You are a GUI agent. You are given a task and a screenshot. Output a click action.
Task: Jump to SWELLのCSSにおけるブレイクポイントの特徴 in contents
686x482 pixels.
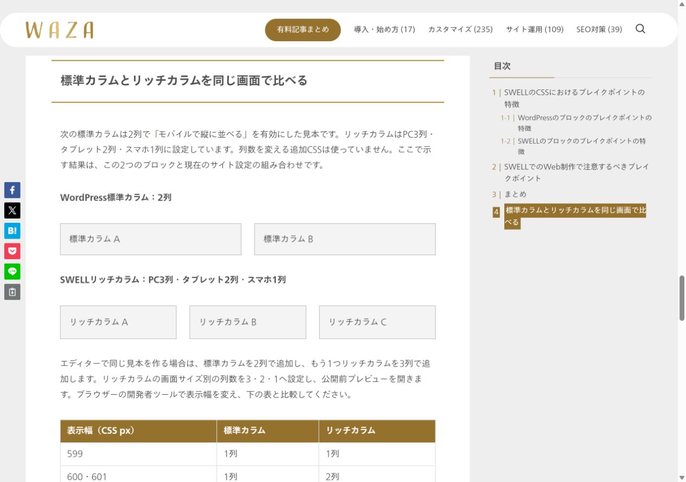point(574,98)
